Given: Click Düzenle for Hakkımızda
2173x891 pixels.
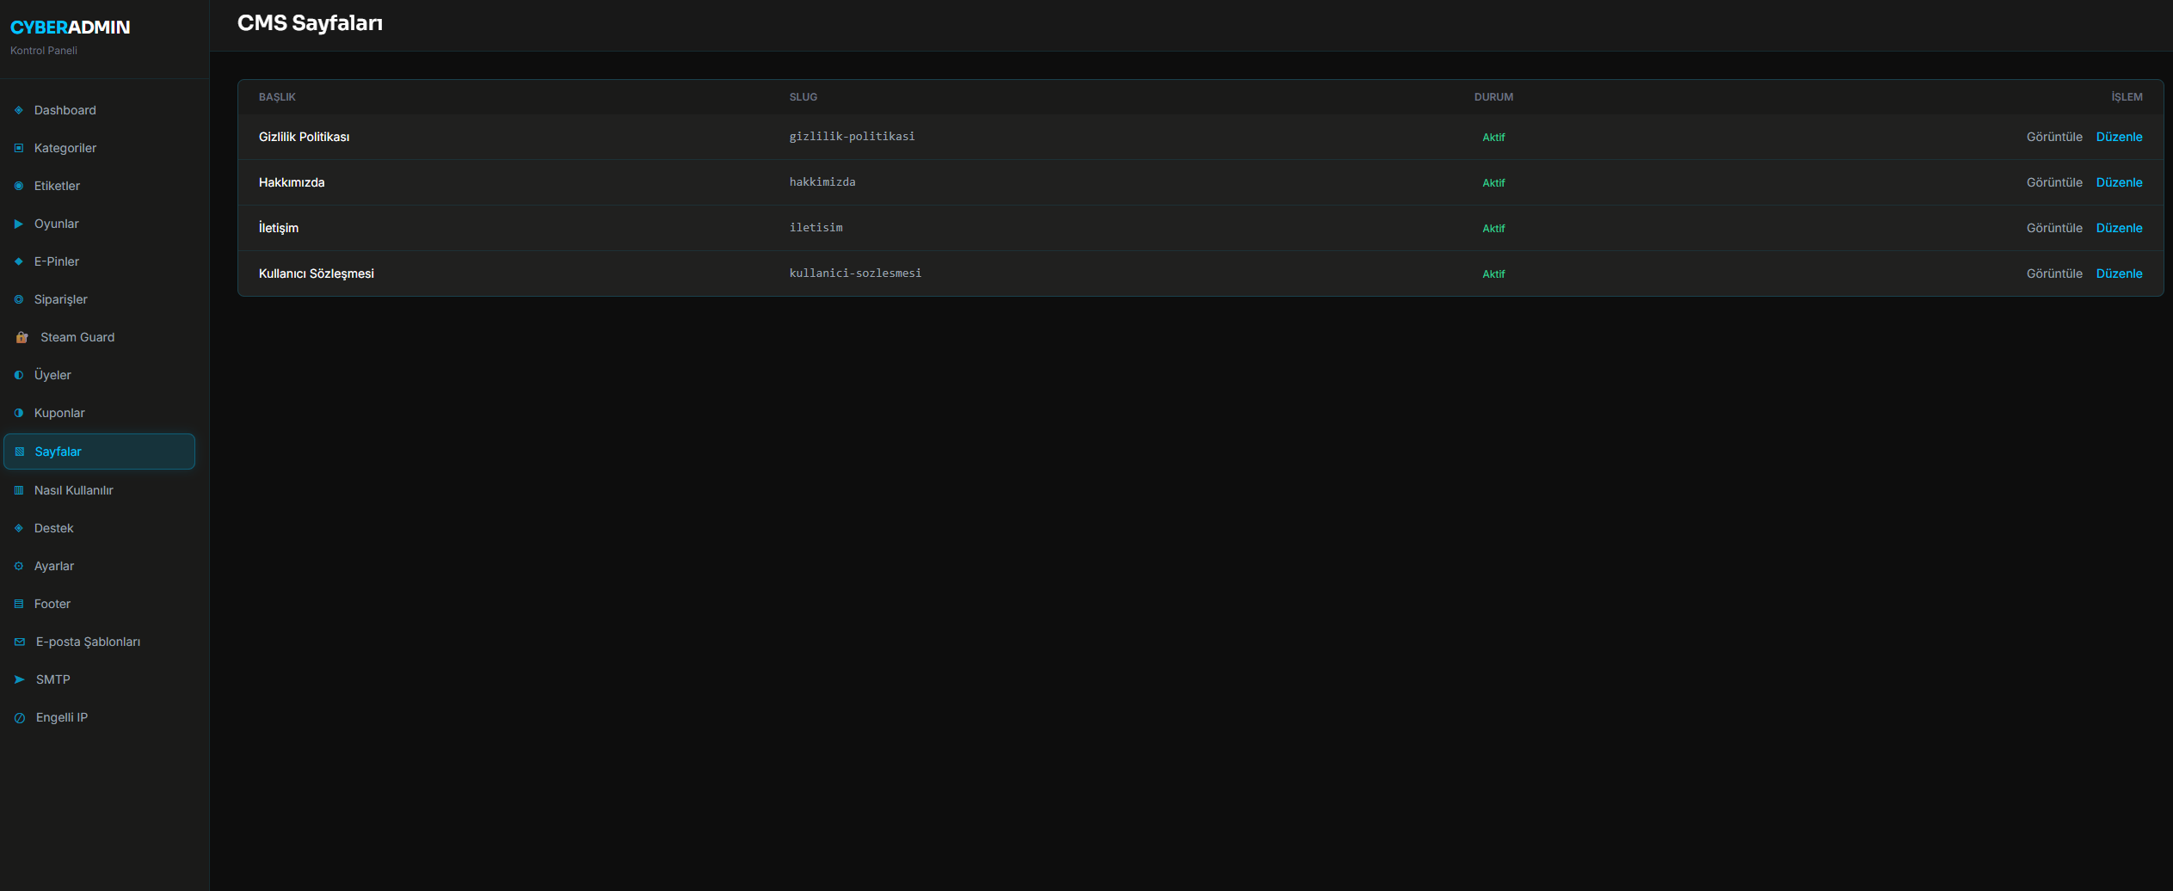Looking at the screenshot, I should tap(2119, 182).
